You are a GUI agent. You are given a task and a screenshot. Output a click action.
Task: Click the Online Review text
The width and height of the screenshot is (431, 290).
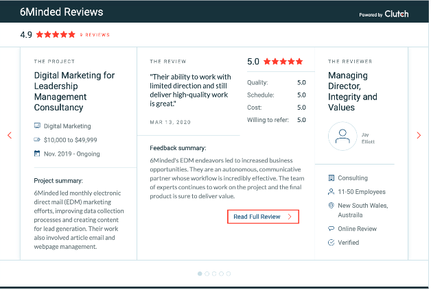pos(358,229)
